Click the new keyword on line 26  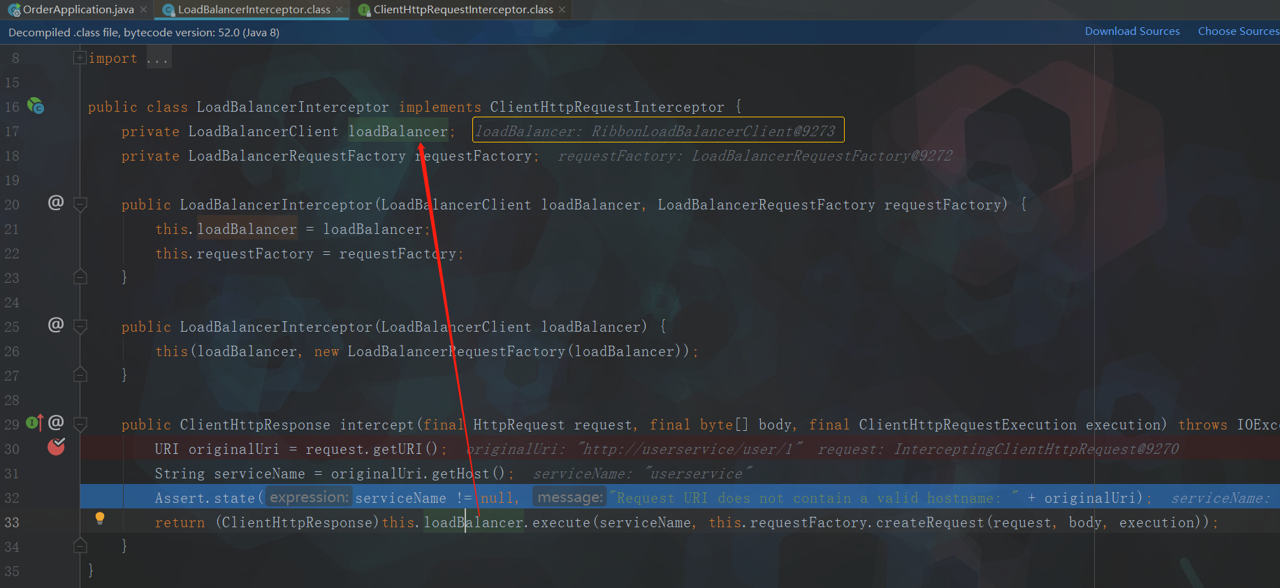coord(326,351)
